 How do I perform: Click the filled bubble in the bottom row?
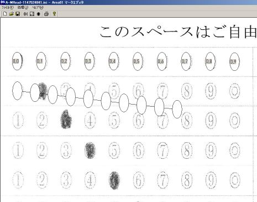click(114, 180)
